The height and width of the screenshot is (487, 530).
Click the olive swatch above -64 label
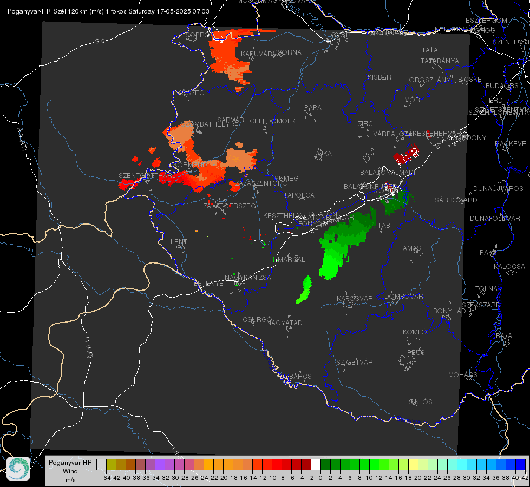[x=111, y=464]
